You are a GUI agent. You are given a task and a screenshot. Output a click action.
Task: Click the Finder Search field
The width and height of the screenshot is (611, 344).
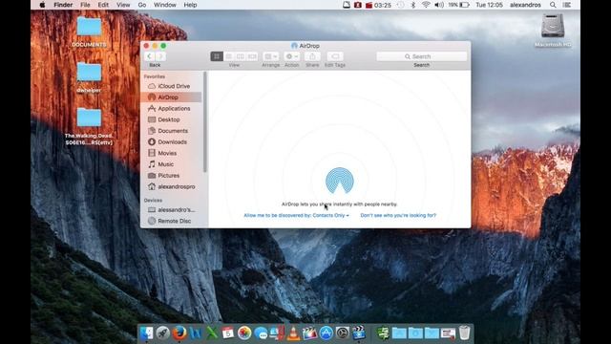pyautogui.click(x=422, y=56)
